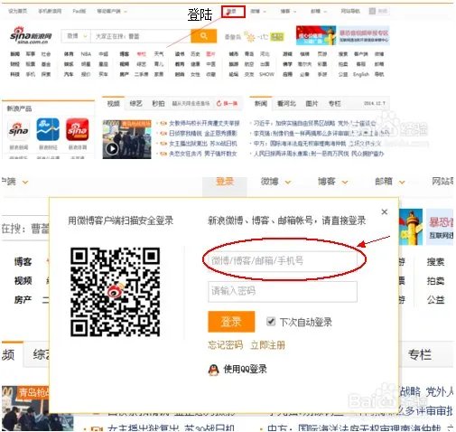Click the 忘记密码 link
This screenshot has width=456, height=432.
point(225,345)
